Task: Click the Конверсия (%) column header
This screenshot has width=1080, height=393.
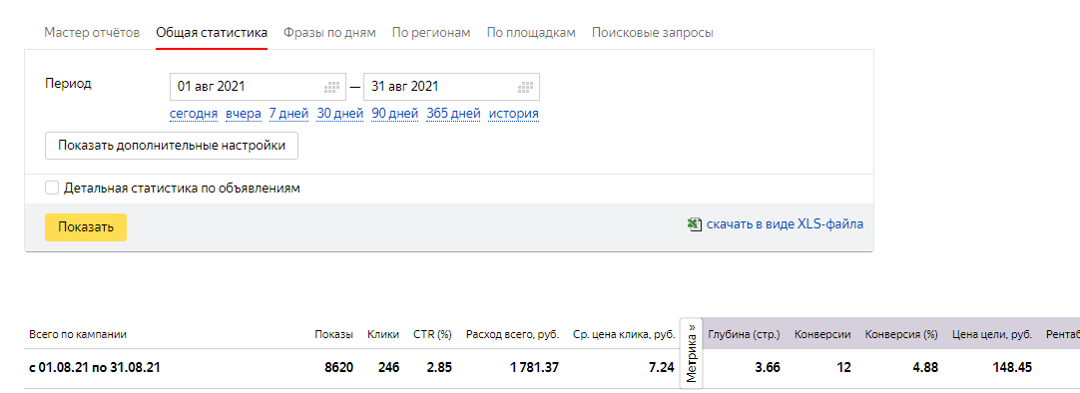Action: tap(901, 334)
